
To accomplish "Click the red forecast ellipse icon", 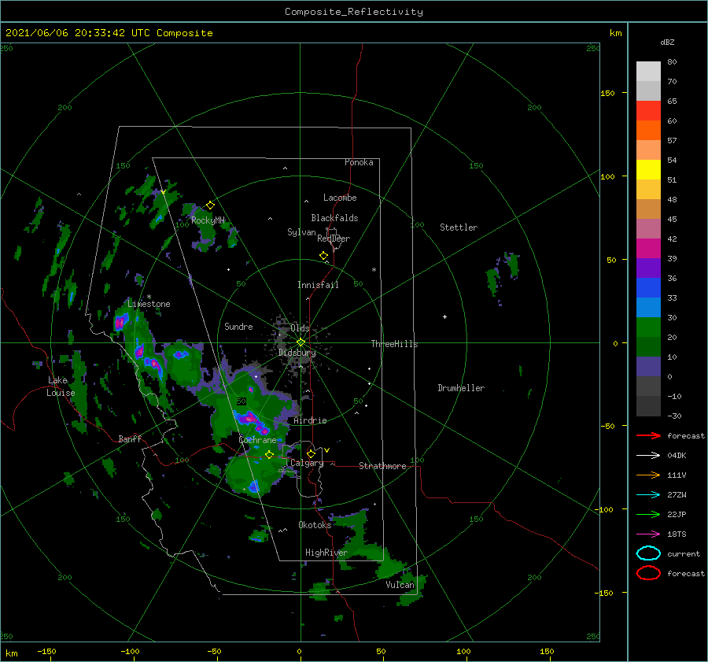I will [x=648, y=573].
